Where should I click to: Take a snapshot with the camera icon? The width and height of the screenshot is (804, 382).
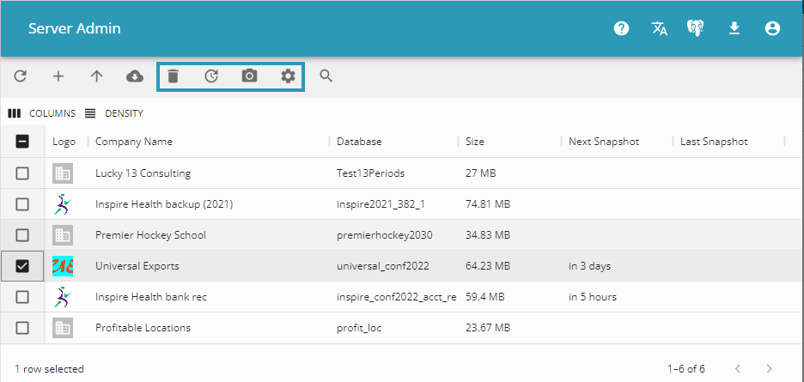coord(249,76)
